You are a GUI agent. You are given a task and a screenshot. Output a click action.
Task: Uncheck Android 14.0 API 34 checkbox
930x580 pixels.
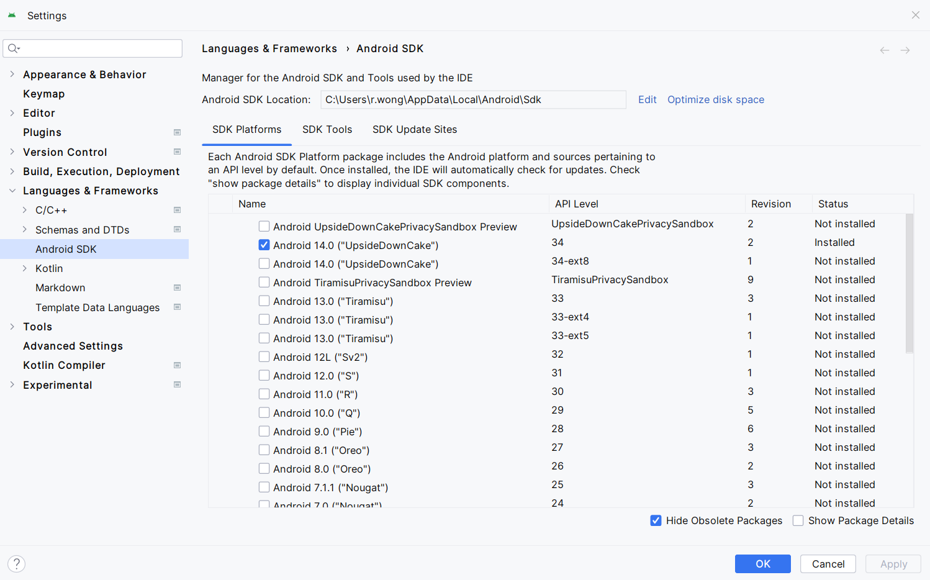pos(264,245)
